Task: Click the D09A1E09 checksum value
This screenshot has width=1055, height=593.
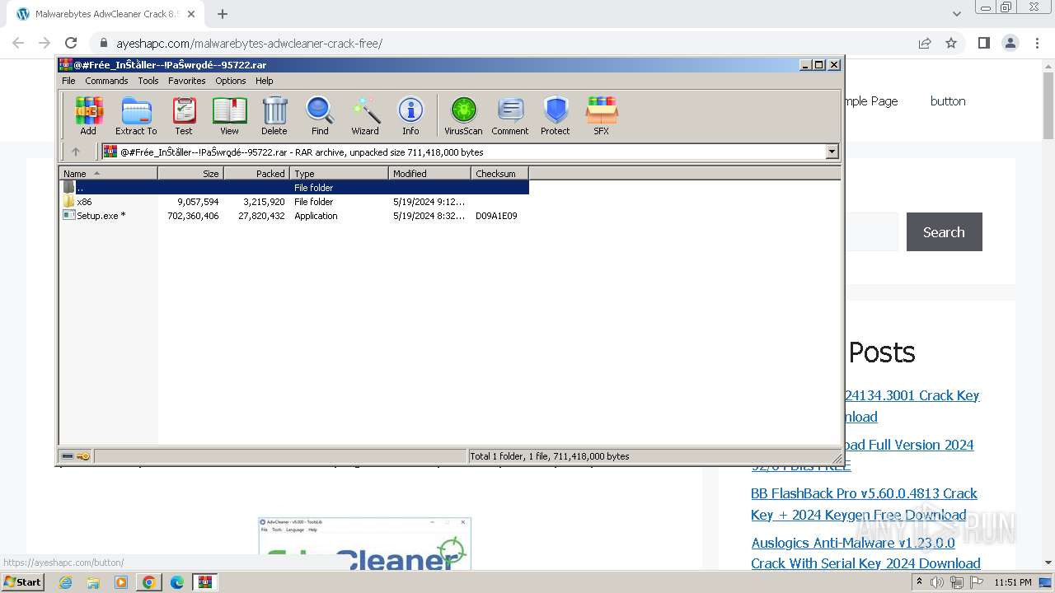Action: (x=496, y=216)
